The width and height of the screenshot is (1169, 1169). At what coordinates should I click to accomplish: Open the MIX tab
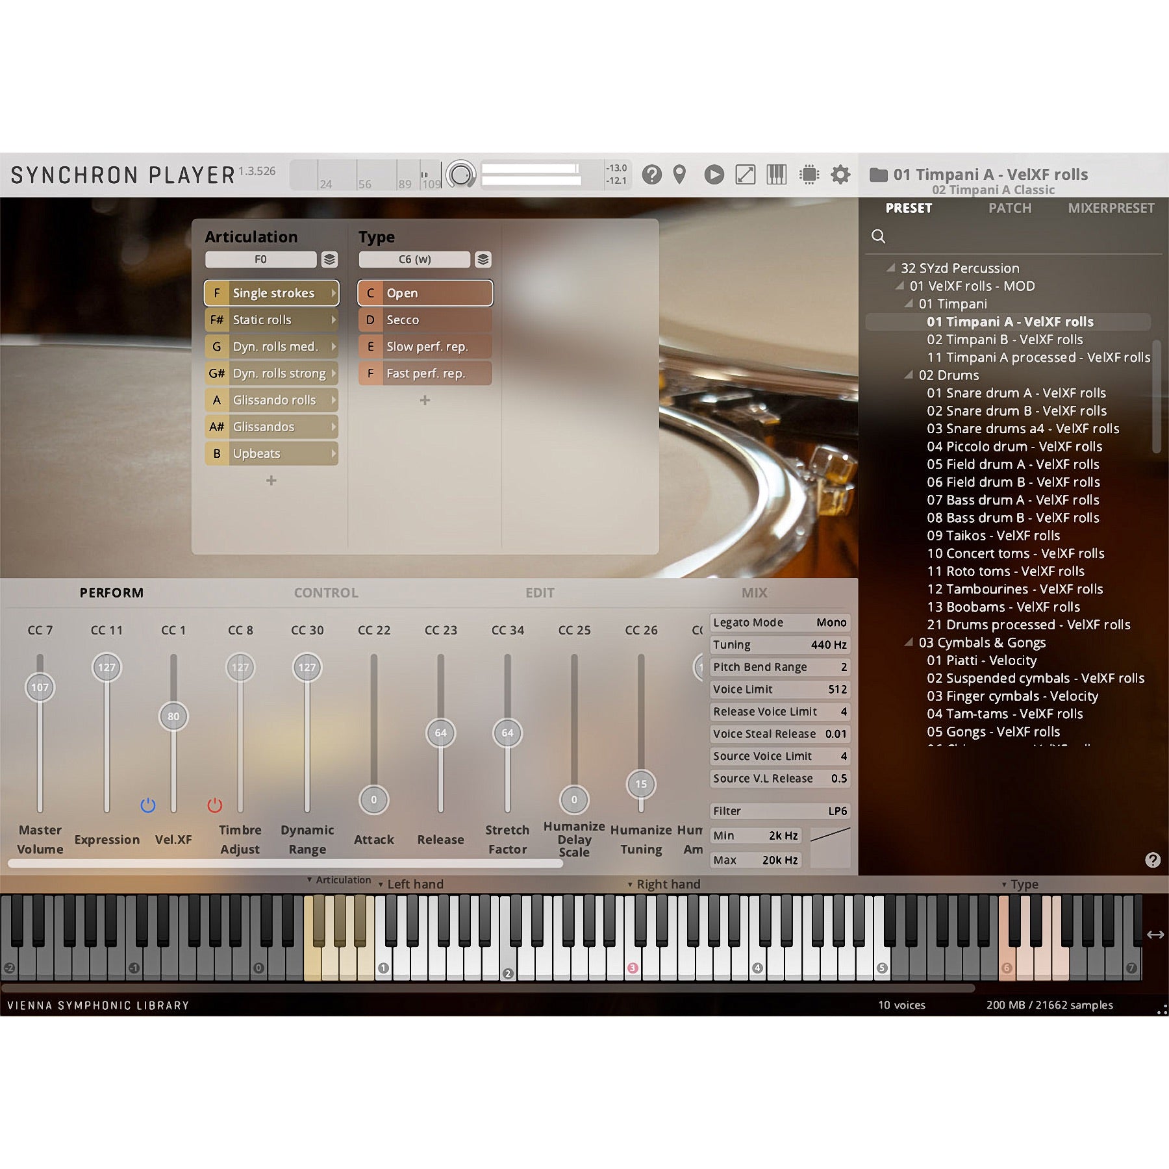pyautogui.click(x=755, y=592)
